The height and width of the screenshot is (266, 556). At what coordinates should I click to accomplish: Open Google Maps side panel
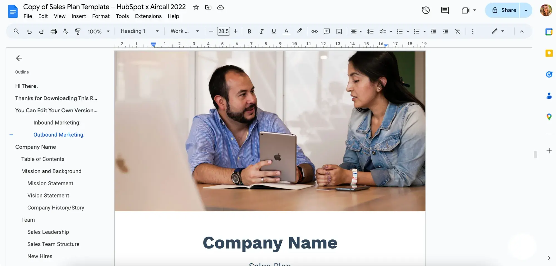[x=549, y=117]
